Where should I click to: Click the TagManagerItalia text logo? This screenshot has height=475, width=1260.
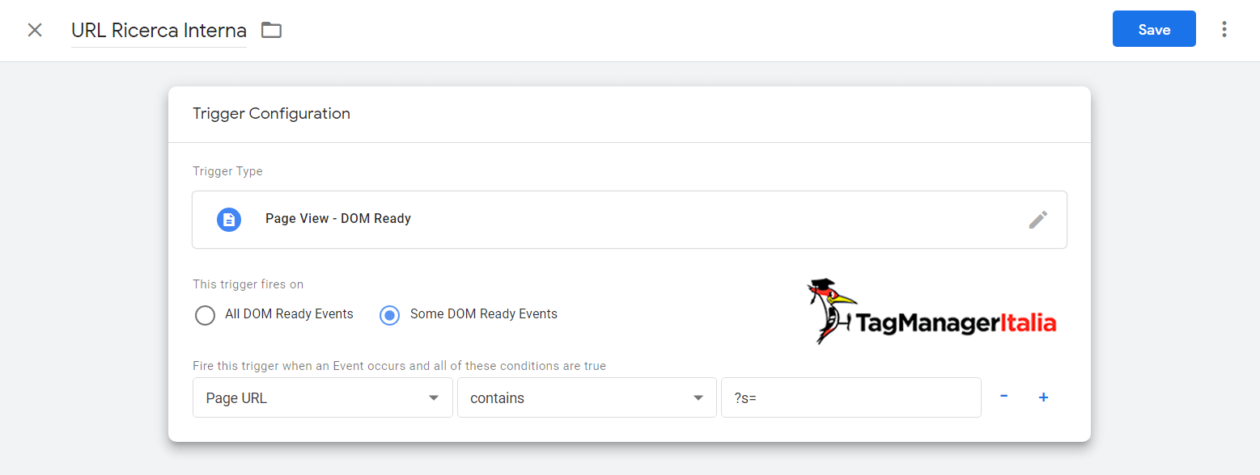(x=956, y=323)
